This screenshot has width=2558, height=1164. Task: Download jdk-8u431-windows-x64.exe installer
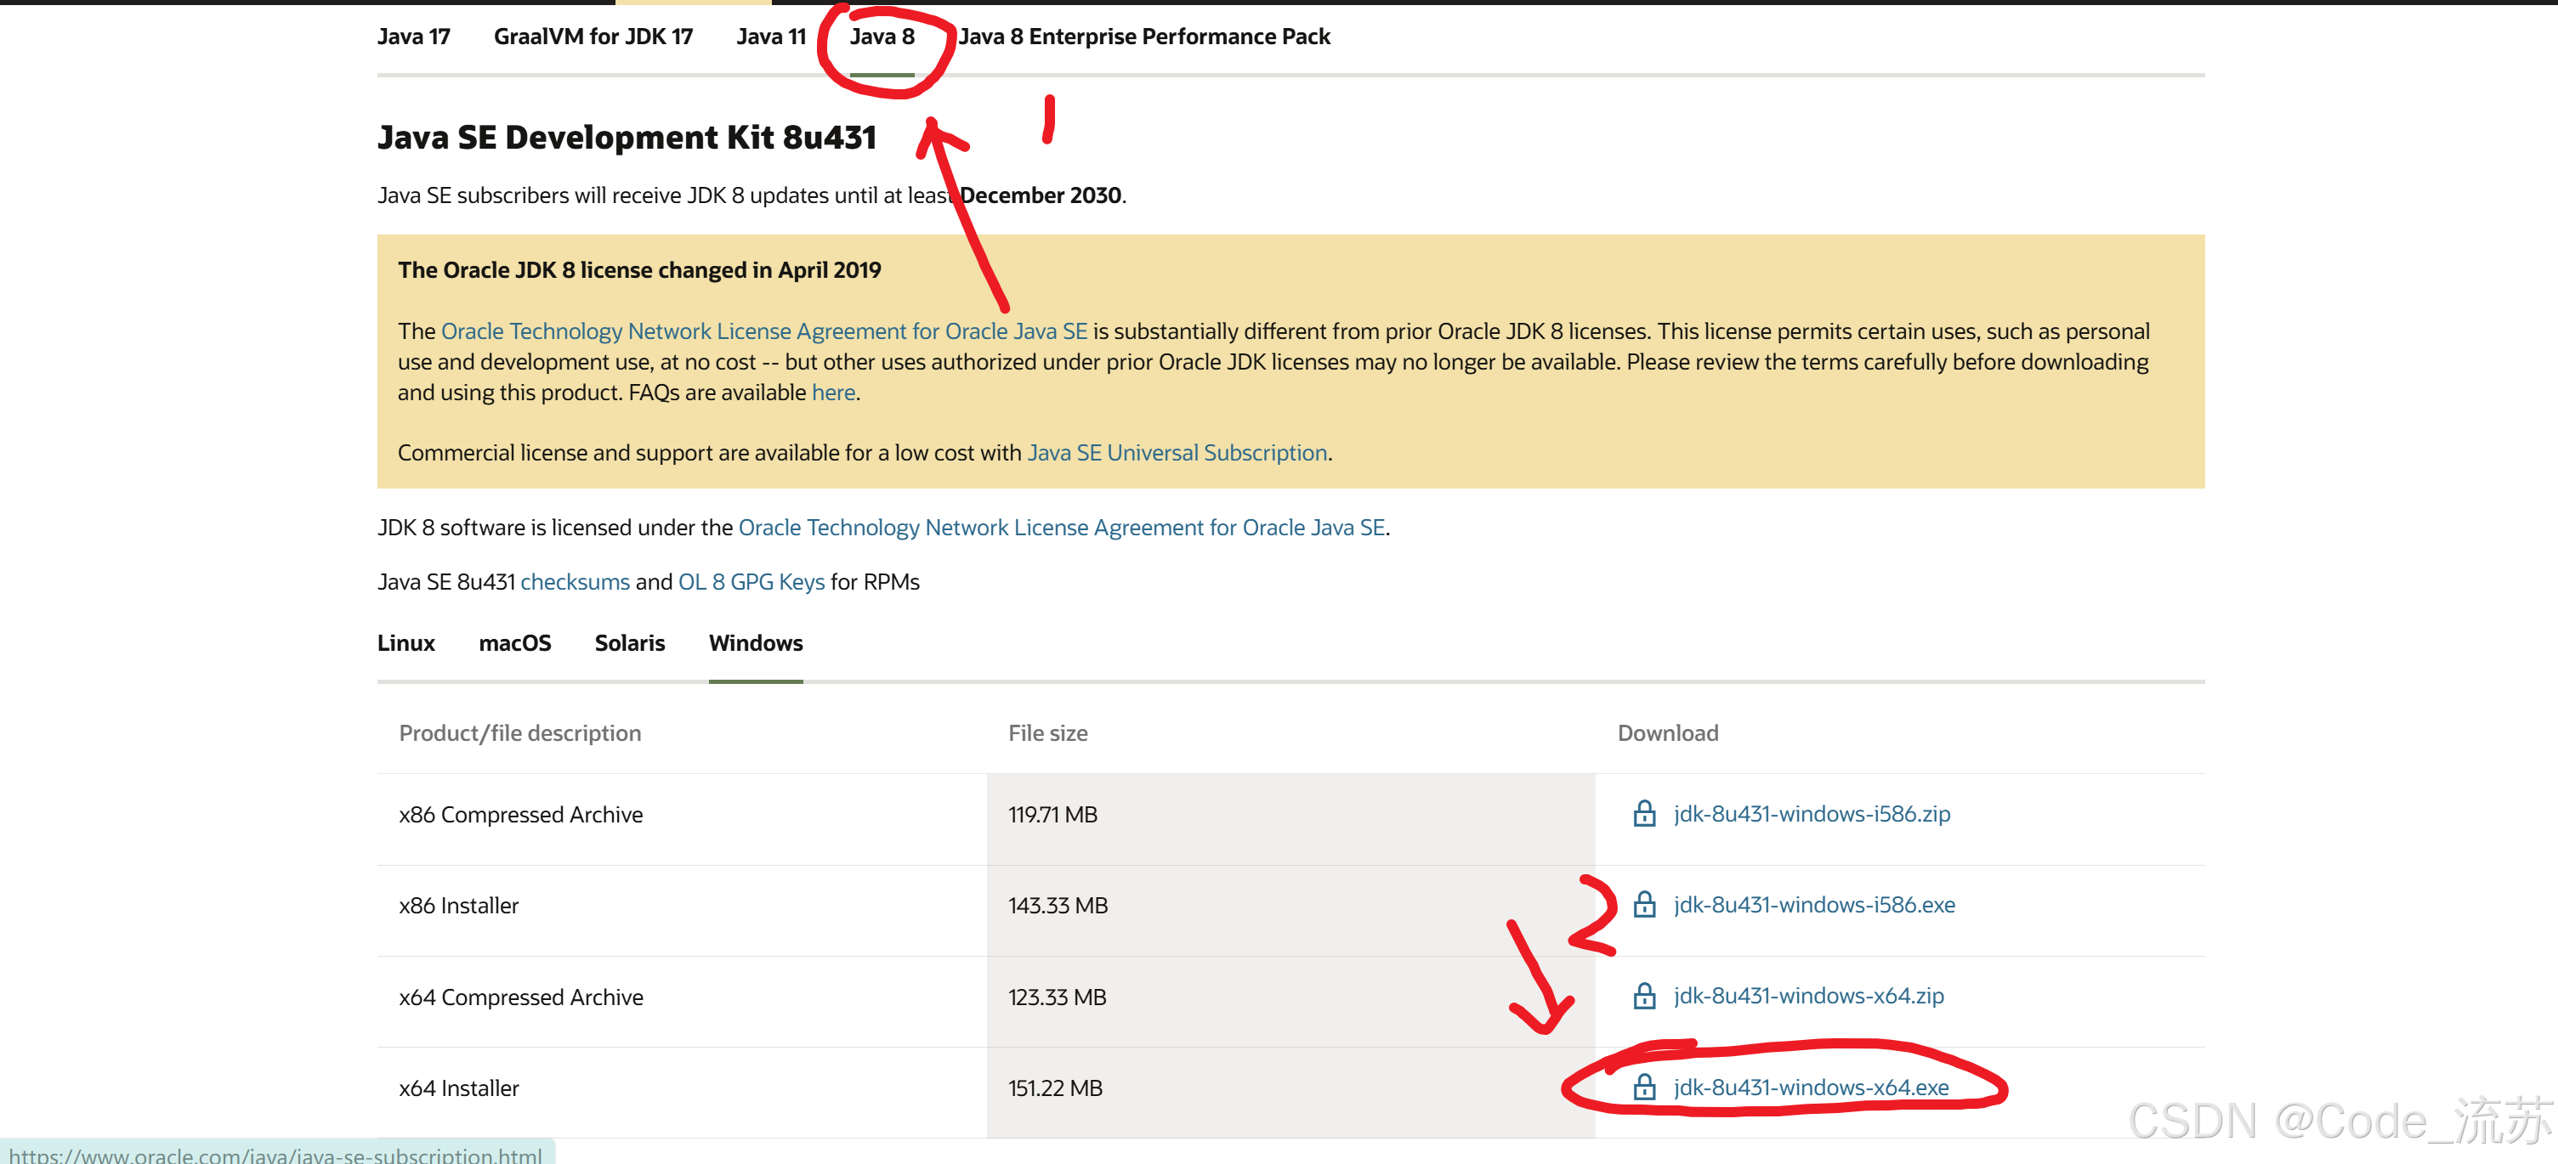(x=1812, y=1087)
